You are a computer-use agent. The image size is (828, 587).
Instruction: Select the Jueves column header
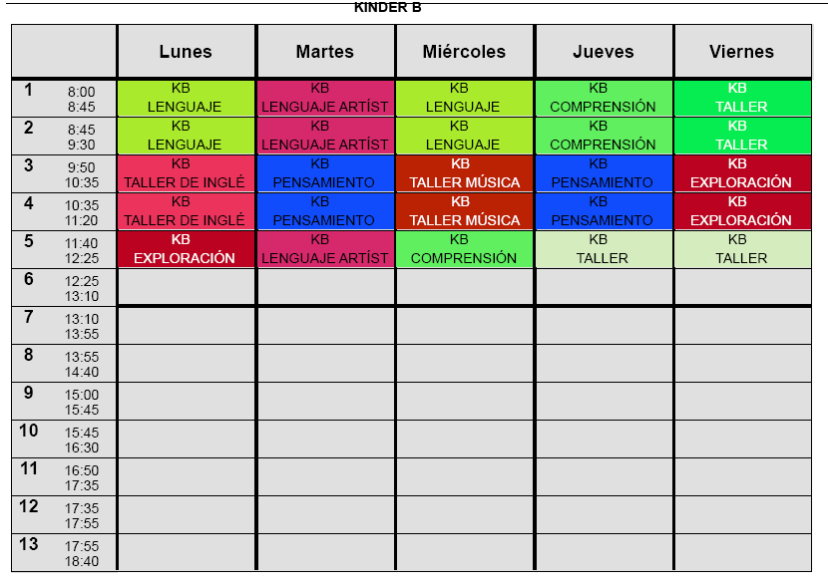604,52
